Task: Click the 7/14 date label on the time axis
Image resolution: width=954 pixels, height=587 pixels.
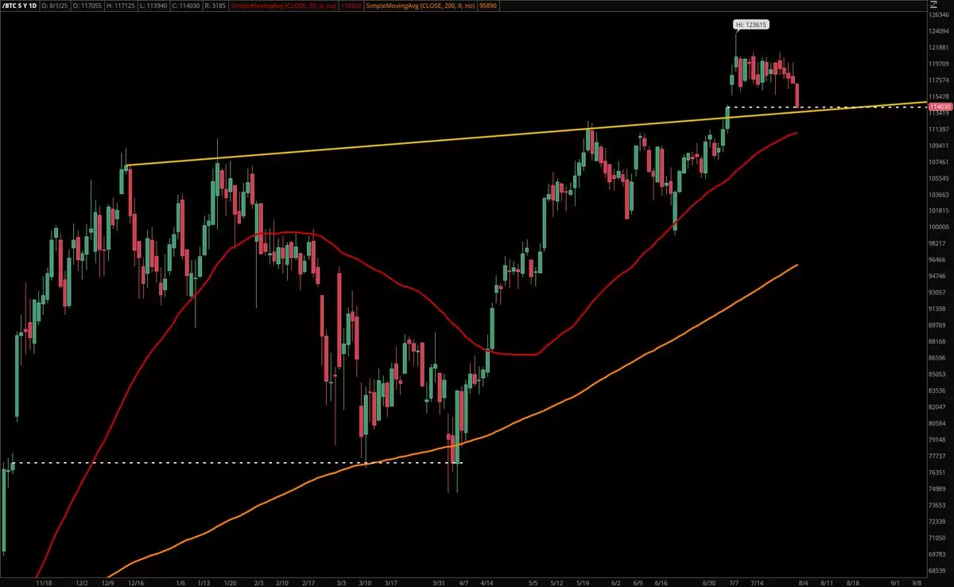Action: coord(758,581)
